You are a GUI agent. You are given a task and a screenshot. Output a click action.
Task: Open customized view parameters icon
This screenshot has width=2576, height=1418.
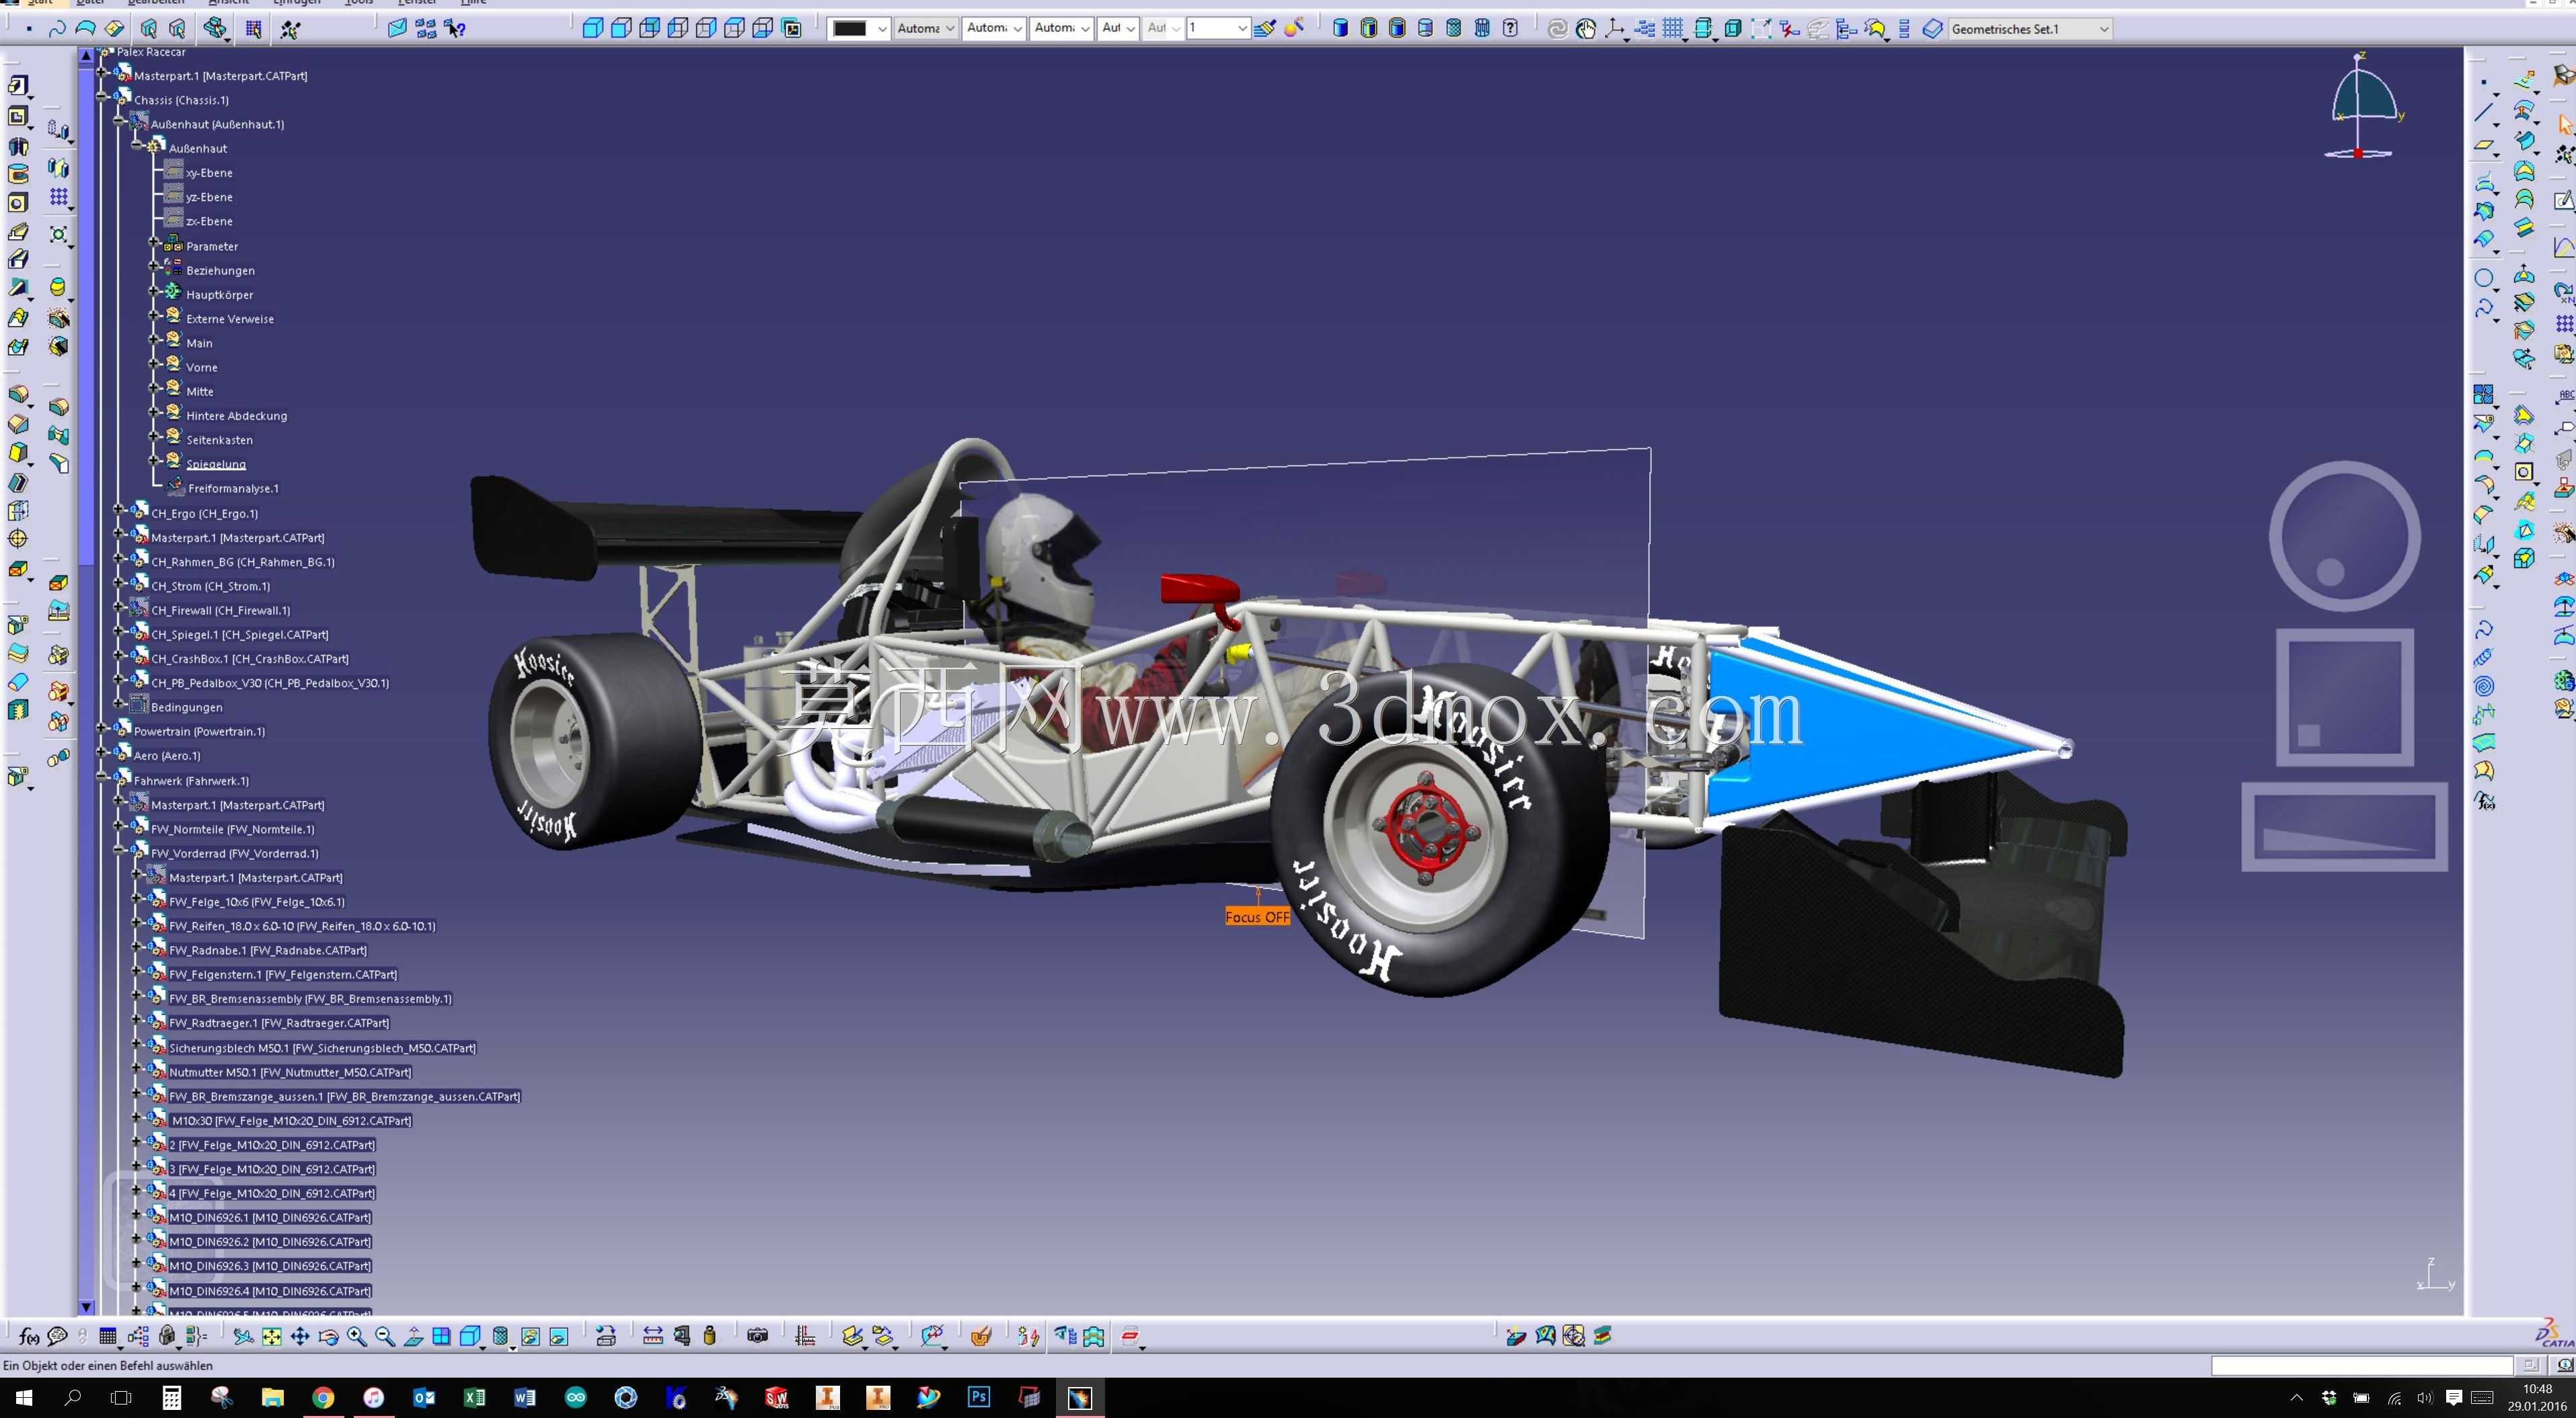tap(1510, 29)
